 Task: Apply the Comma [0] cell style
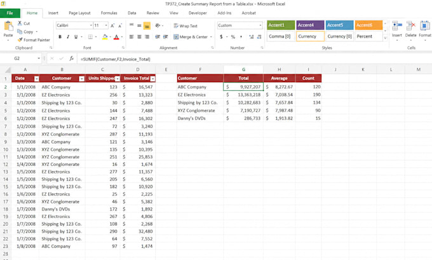[x=281, y=36]
